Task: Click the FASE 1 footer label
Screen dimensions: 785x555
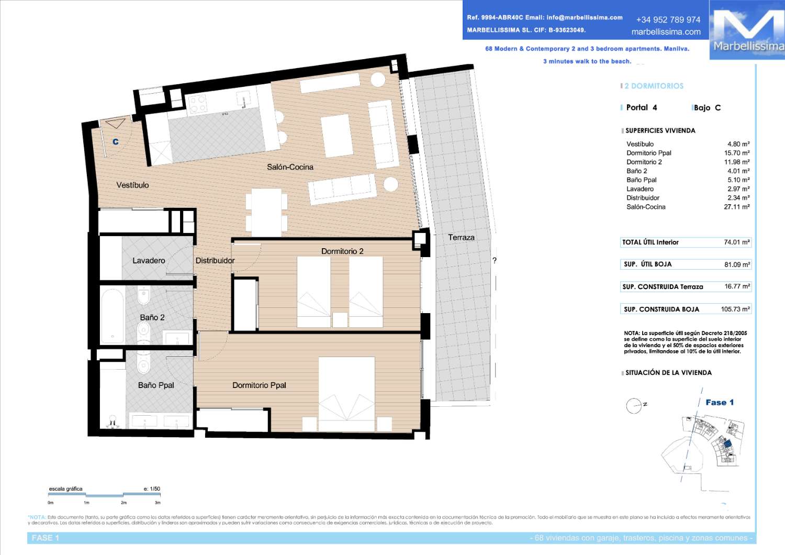Action: [x=46, y=538]
